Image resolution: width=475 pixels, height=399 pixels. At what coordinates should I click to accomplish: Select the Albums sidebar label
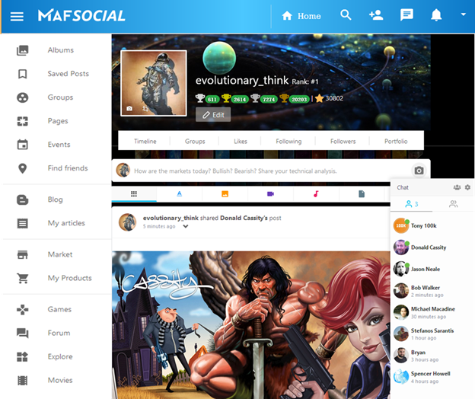[61, 50]
